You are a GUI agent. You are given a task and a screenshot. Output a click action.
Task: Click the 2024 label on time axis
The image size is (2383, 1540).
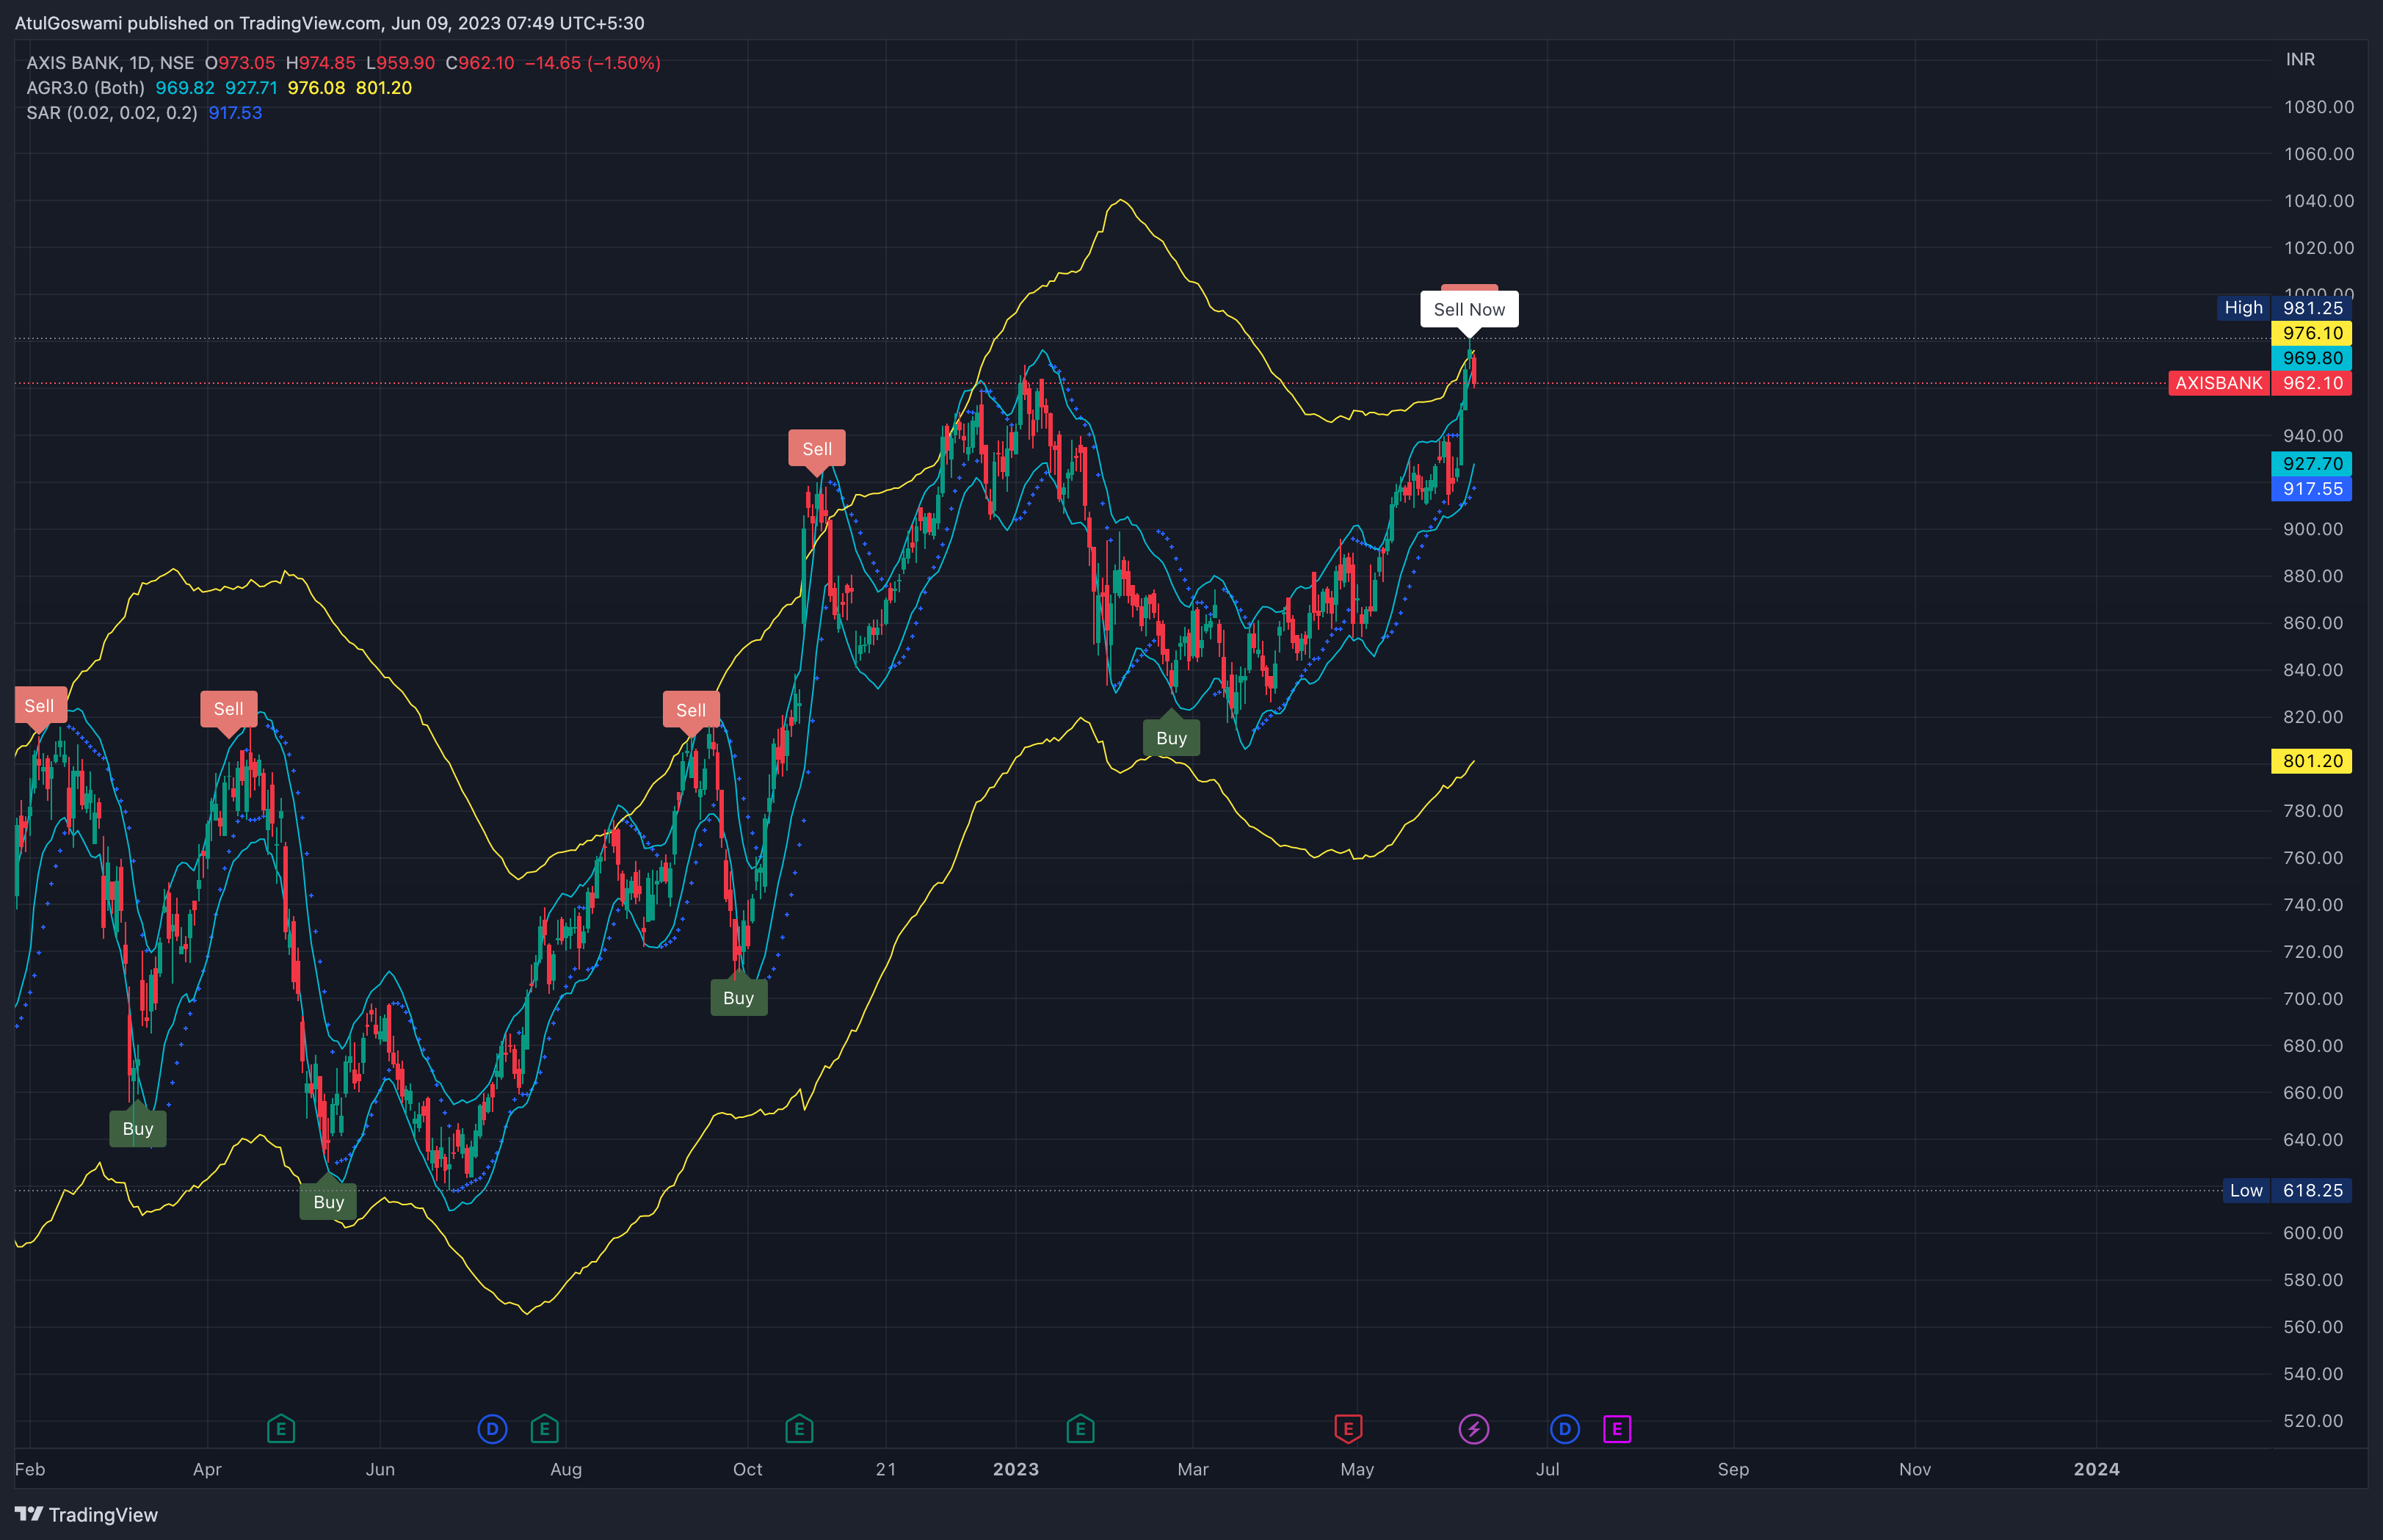tap(2096, 1469)
